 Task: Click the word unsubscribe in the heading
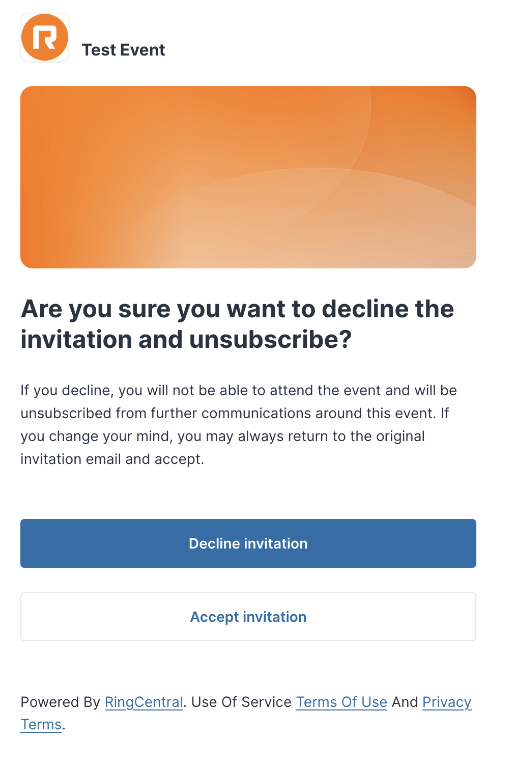point(270,340)
